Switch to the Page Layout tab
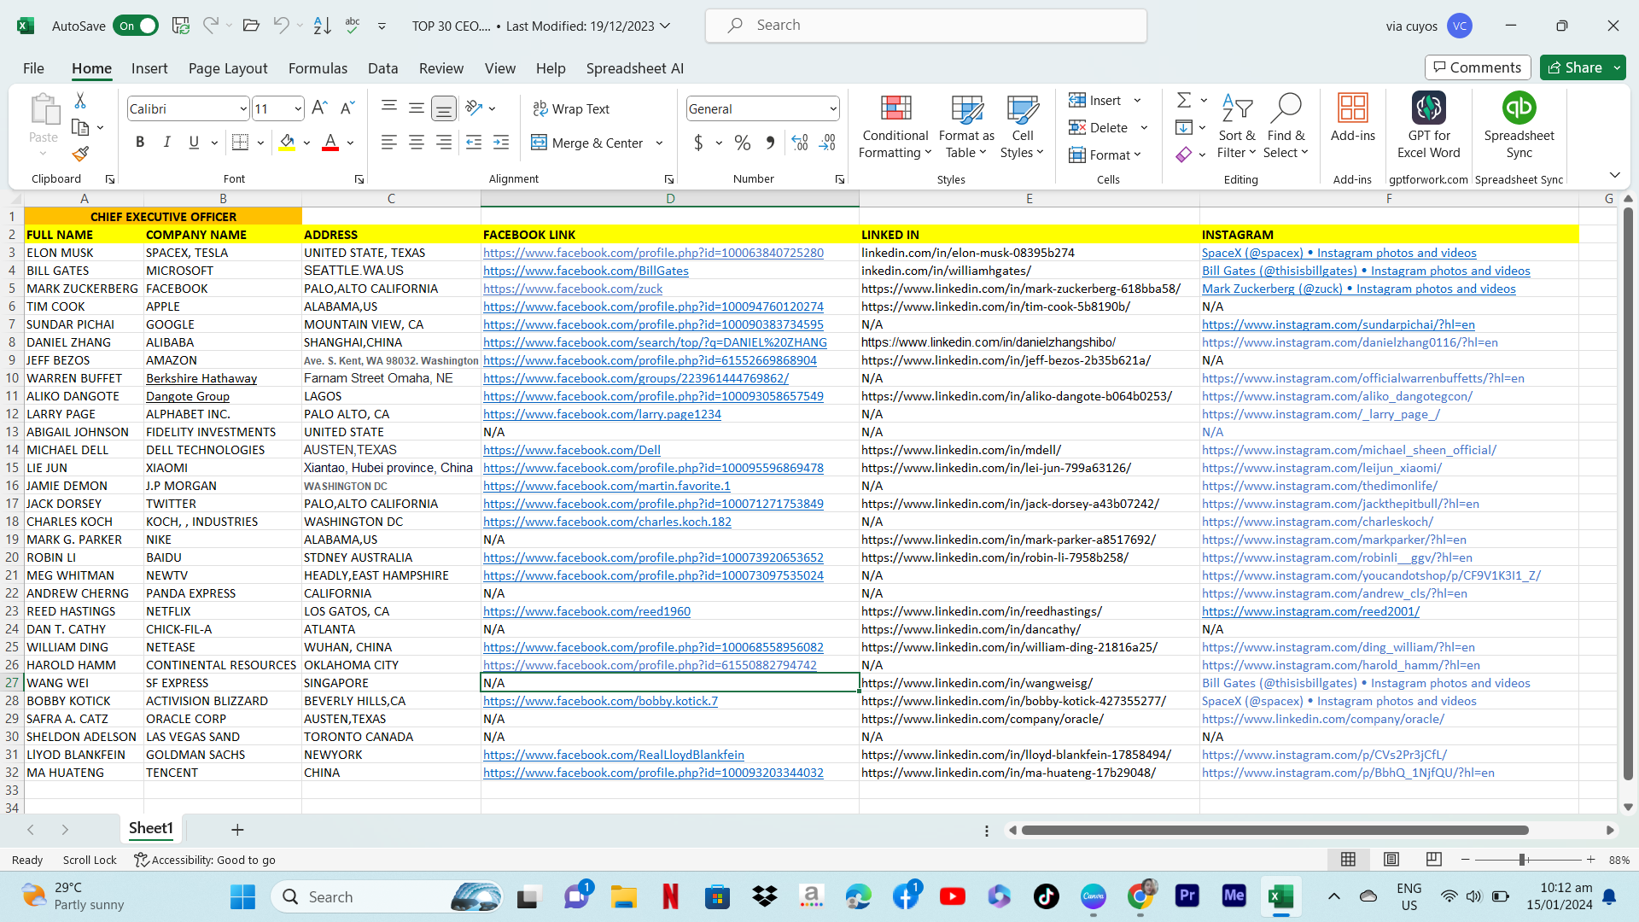1639x922 pixels. [228, 68]
